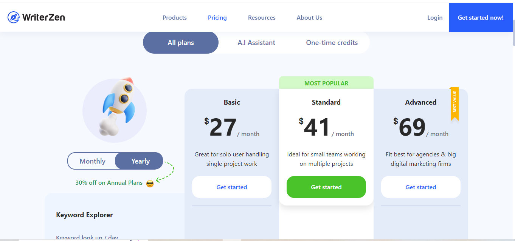Click the Login link
The height and width of the screenshot is (241, 515).
click(x=435, y=17)
